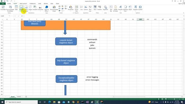185x104 pixels.
Task: Click the Save icon in Quick Access Toolbar
Action: pyautogui.click(x=4, y=1)
